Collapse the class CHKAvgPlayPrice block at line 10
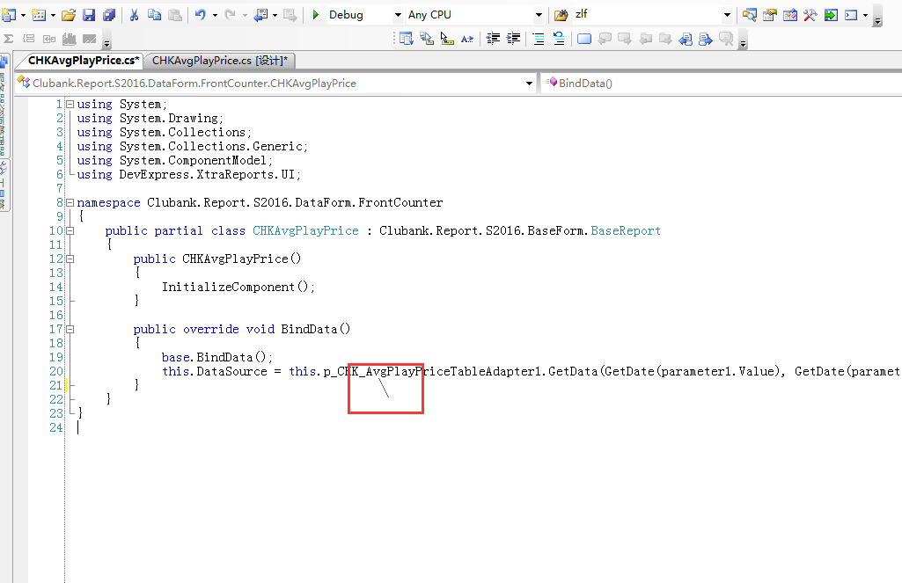 pos(70,230)
